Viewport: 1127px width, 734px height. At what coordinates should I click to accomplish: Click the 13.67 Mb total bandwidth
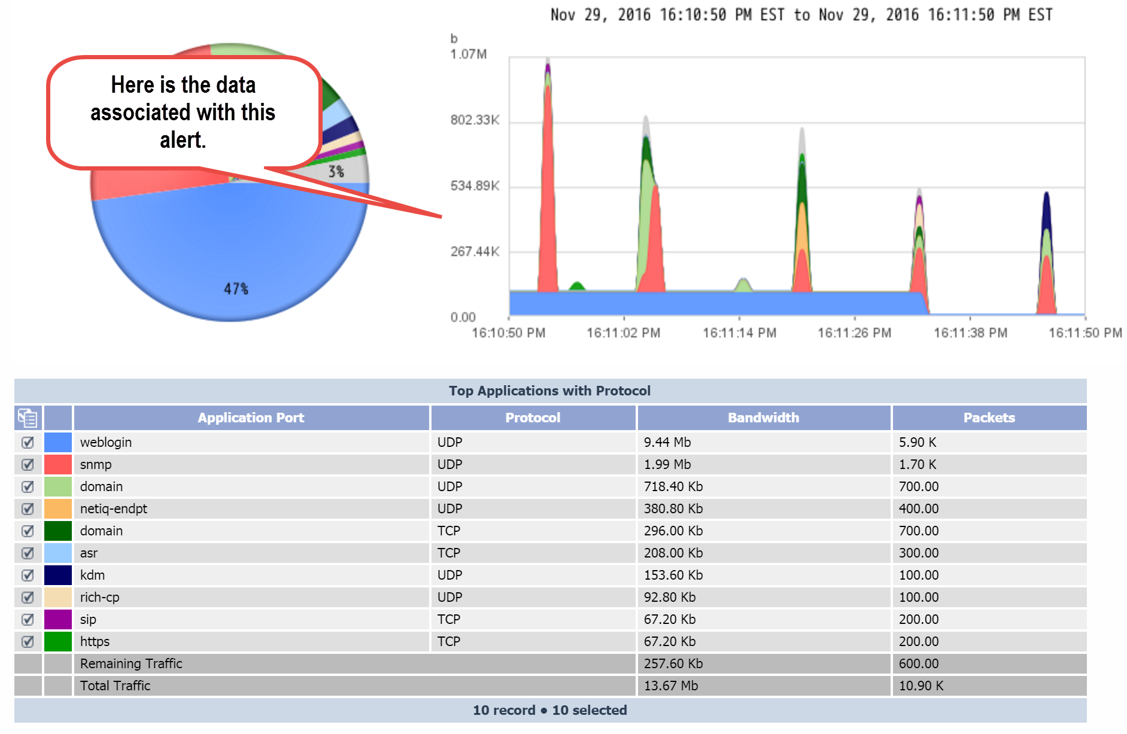[671, 686]
